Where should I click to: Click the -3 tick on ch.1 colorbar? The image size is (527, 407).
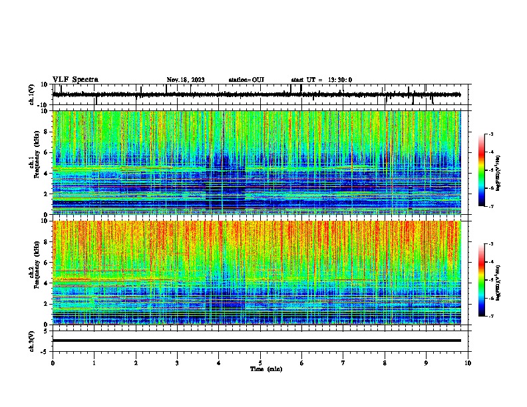tap(490, 134)
